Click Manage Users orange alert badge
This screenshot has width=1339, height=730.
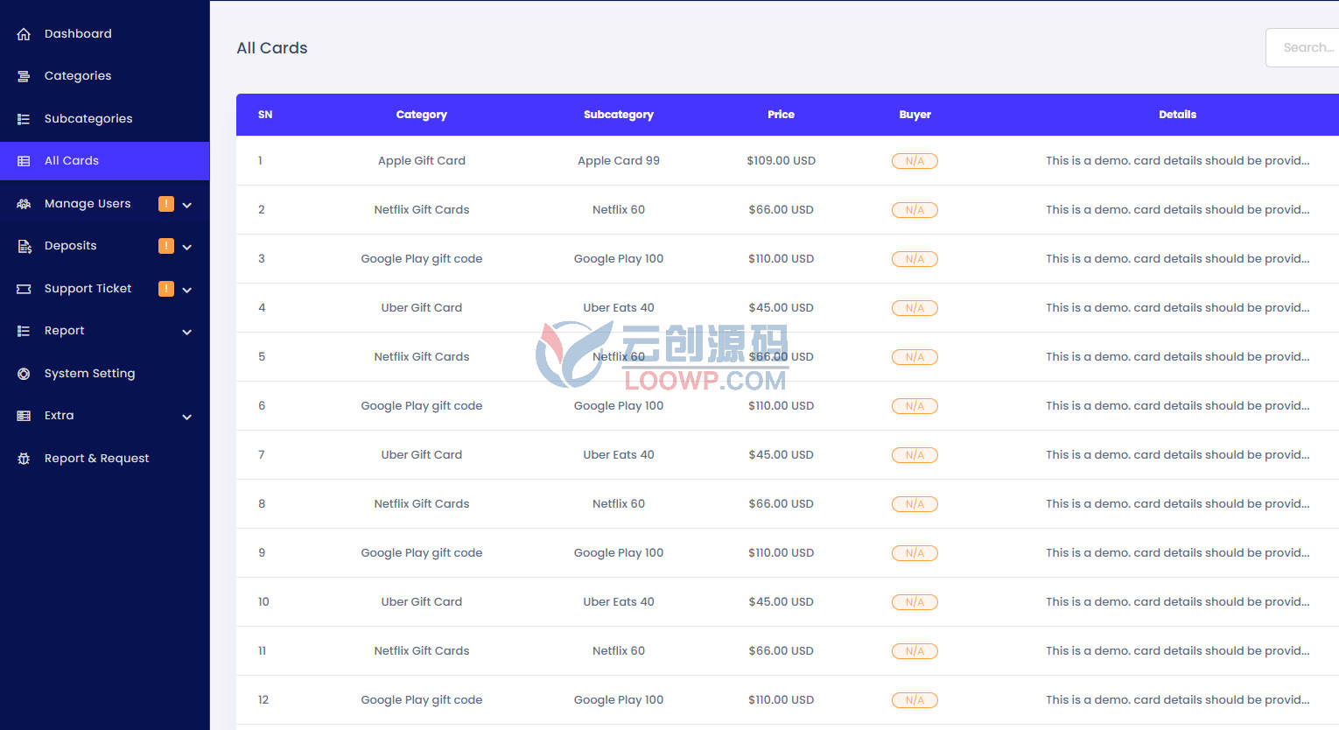(x=166, y=204)
